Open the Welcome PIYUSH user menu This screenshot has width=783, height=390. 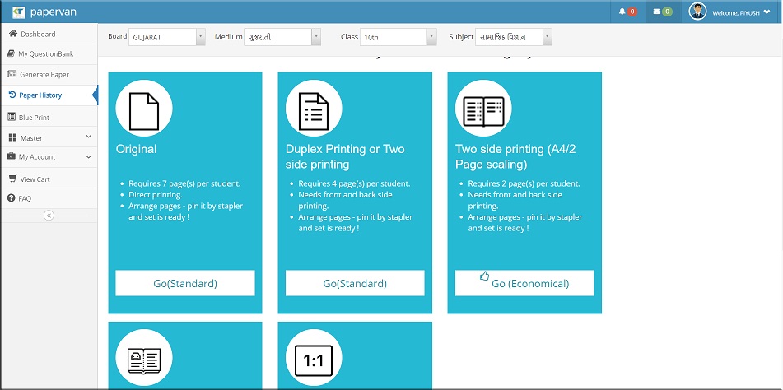click(740, 12)
